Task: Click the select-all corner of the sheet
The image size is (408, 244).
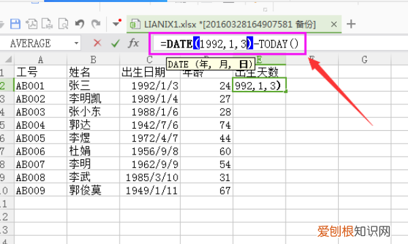Action: tap(7, 60)
